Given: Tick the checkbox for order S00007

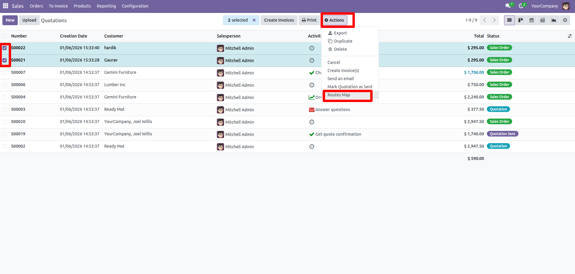Looking at the screenshot, I should tap(5, 73).
